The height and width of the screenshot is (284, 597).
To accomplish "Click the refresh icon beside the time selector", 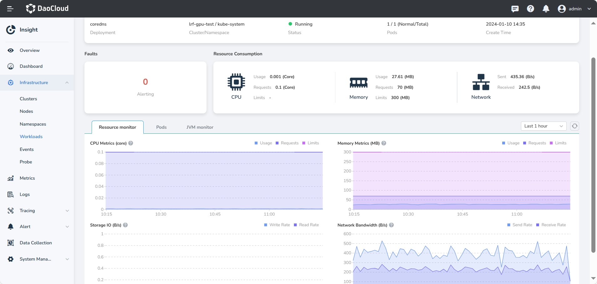I will click(574, 126).
